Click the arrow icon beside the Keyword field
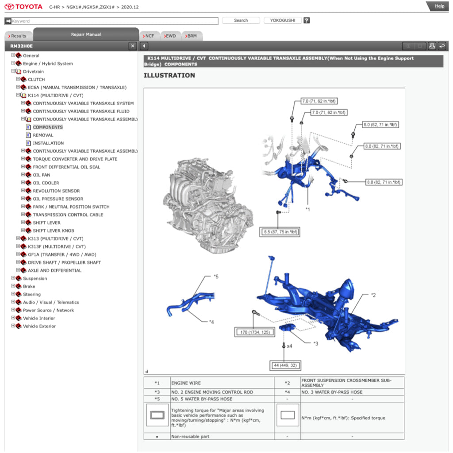Screen dimensions: 453x453 pos(8,21)
